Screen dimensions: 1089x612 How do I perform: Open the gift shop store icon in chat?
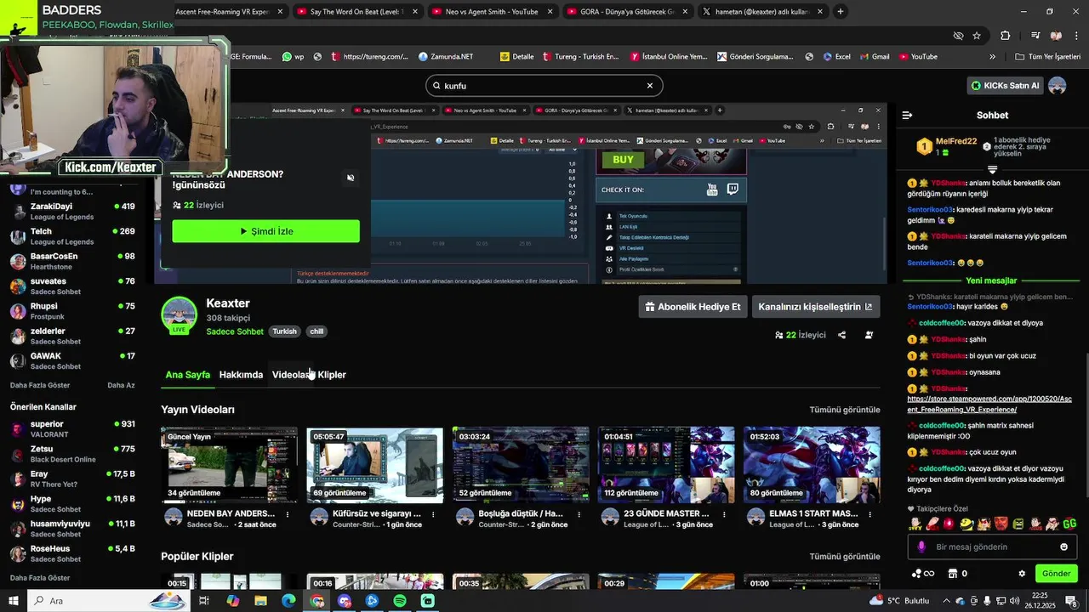tap(953, 574)
